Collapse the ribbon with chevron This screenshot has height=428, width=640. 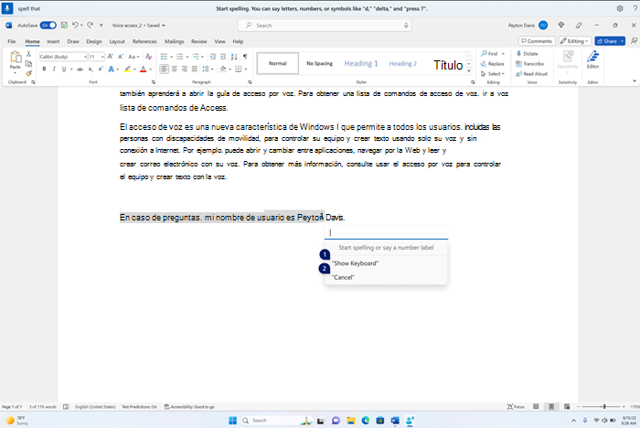click(x=635, y=80)
